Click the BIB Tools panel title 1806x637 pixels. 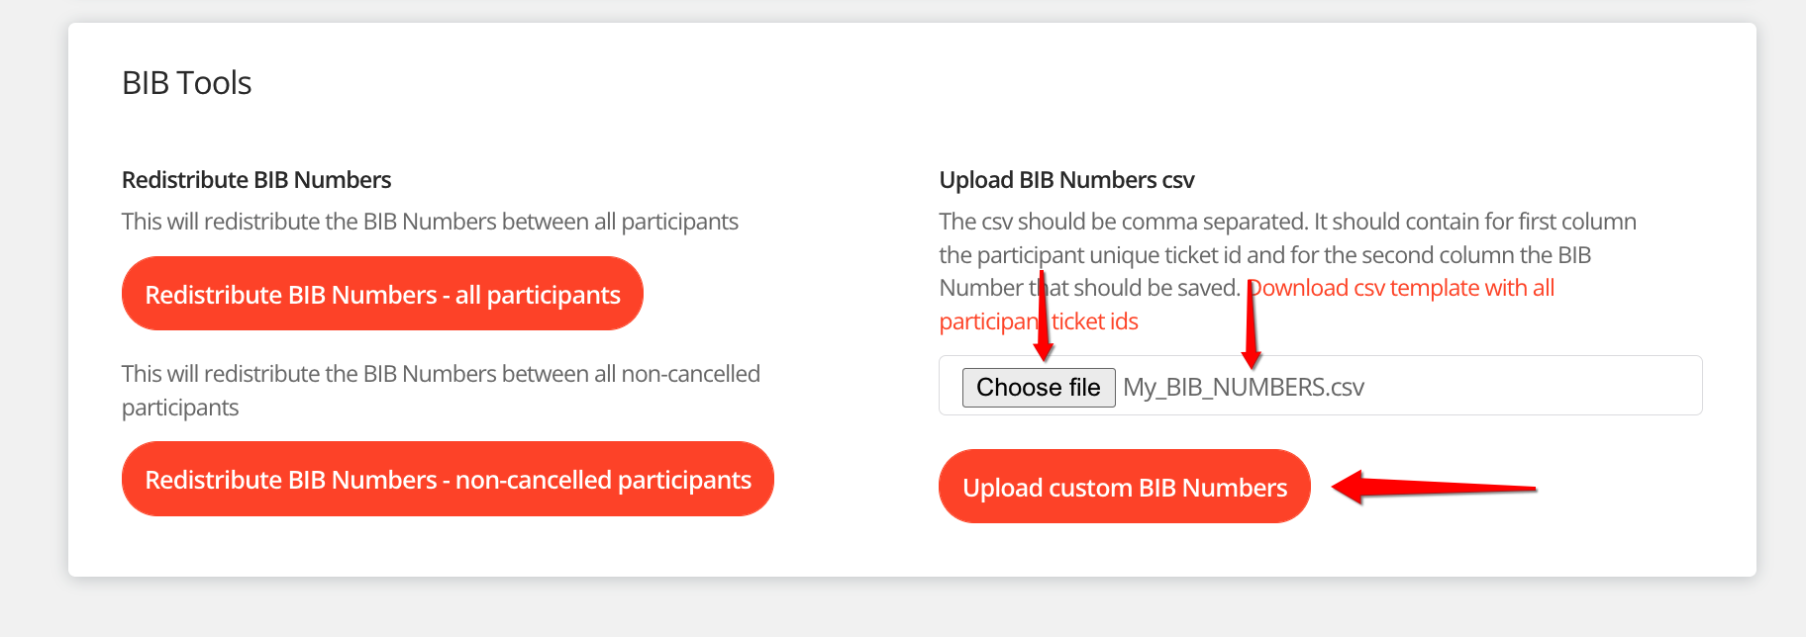[x=186, y=83]
